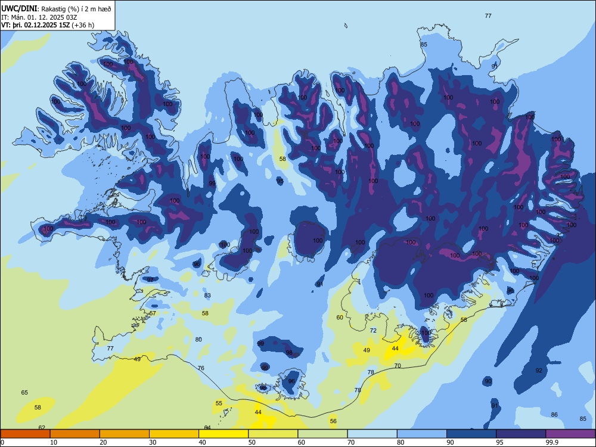Image resolution: width=596 pixels, height=447 pixels.
Task: Click the legend tick label '99.9'
Action: coord(551,442)
